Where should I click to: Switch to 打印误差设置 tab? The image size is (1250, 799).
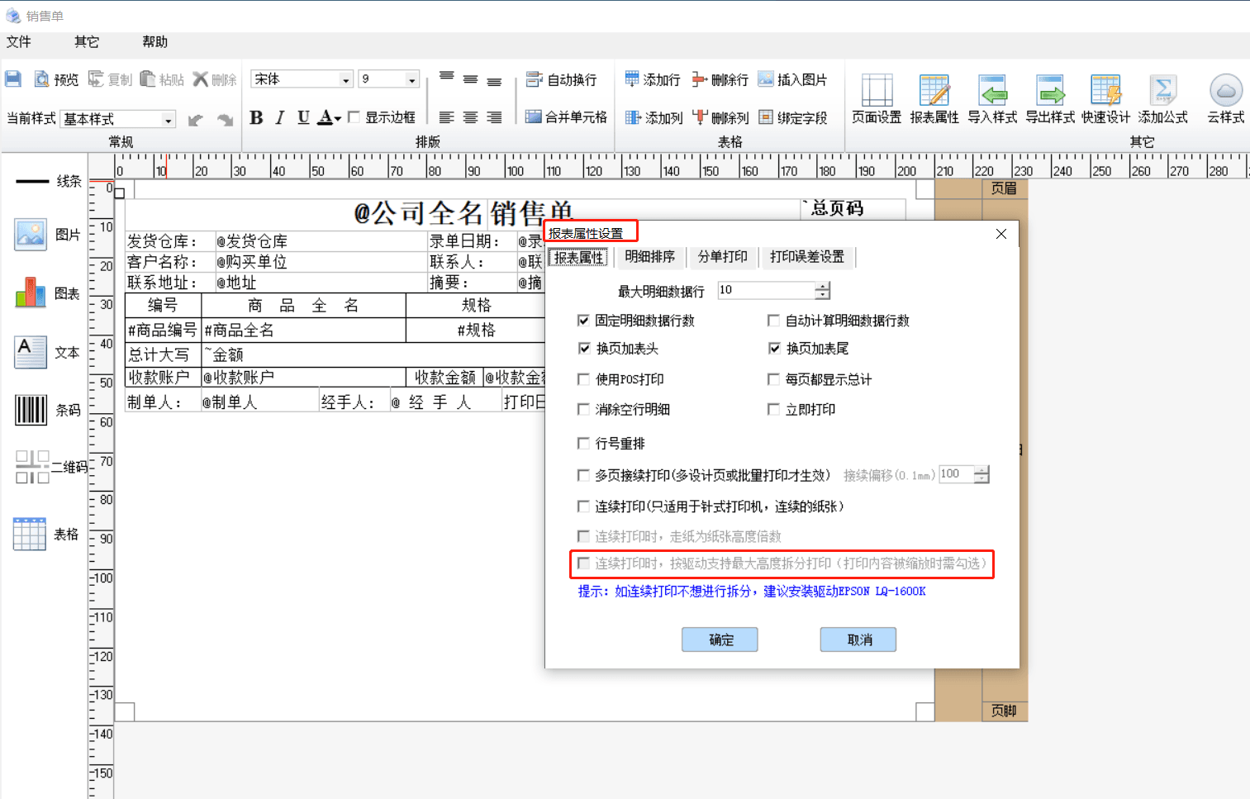click(x=807, y=257)
